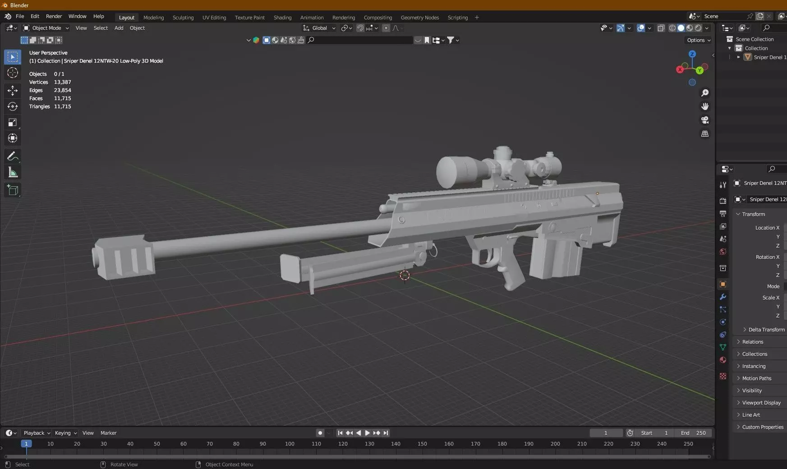
Task: Toggle X-ray display in viewport header
Action: click(x=661, y=28)
